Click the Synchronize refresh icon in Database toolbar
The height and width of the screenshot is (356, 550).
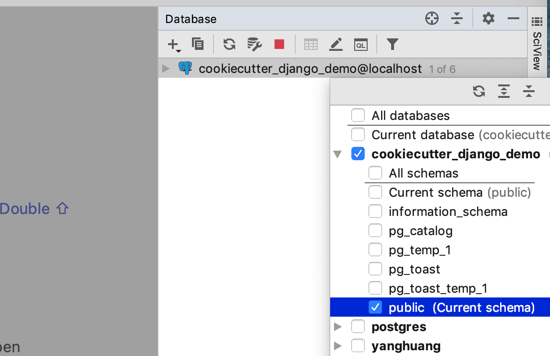tap(229, 44)
